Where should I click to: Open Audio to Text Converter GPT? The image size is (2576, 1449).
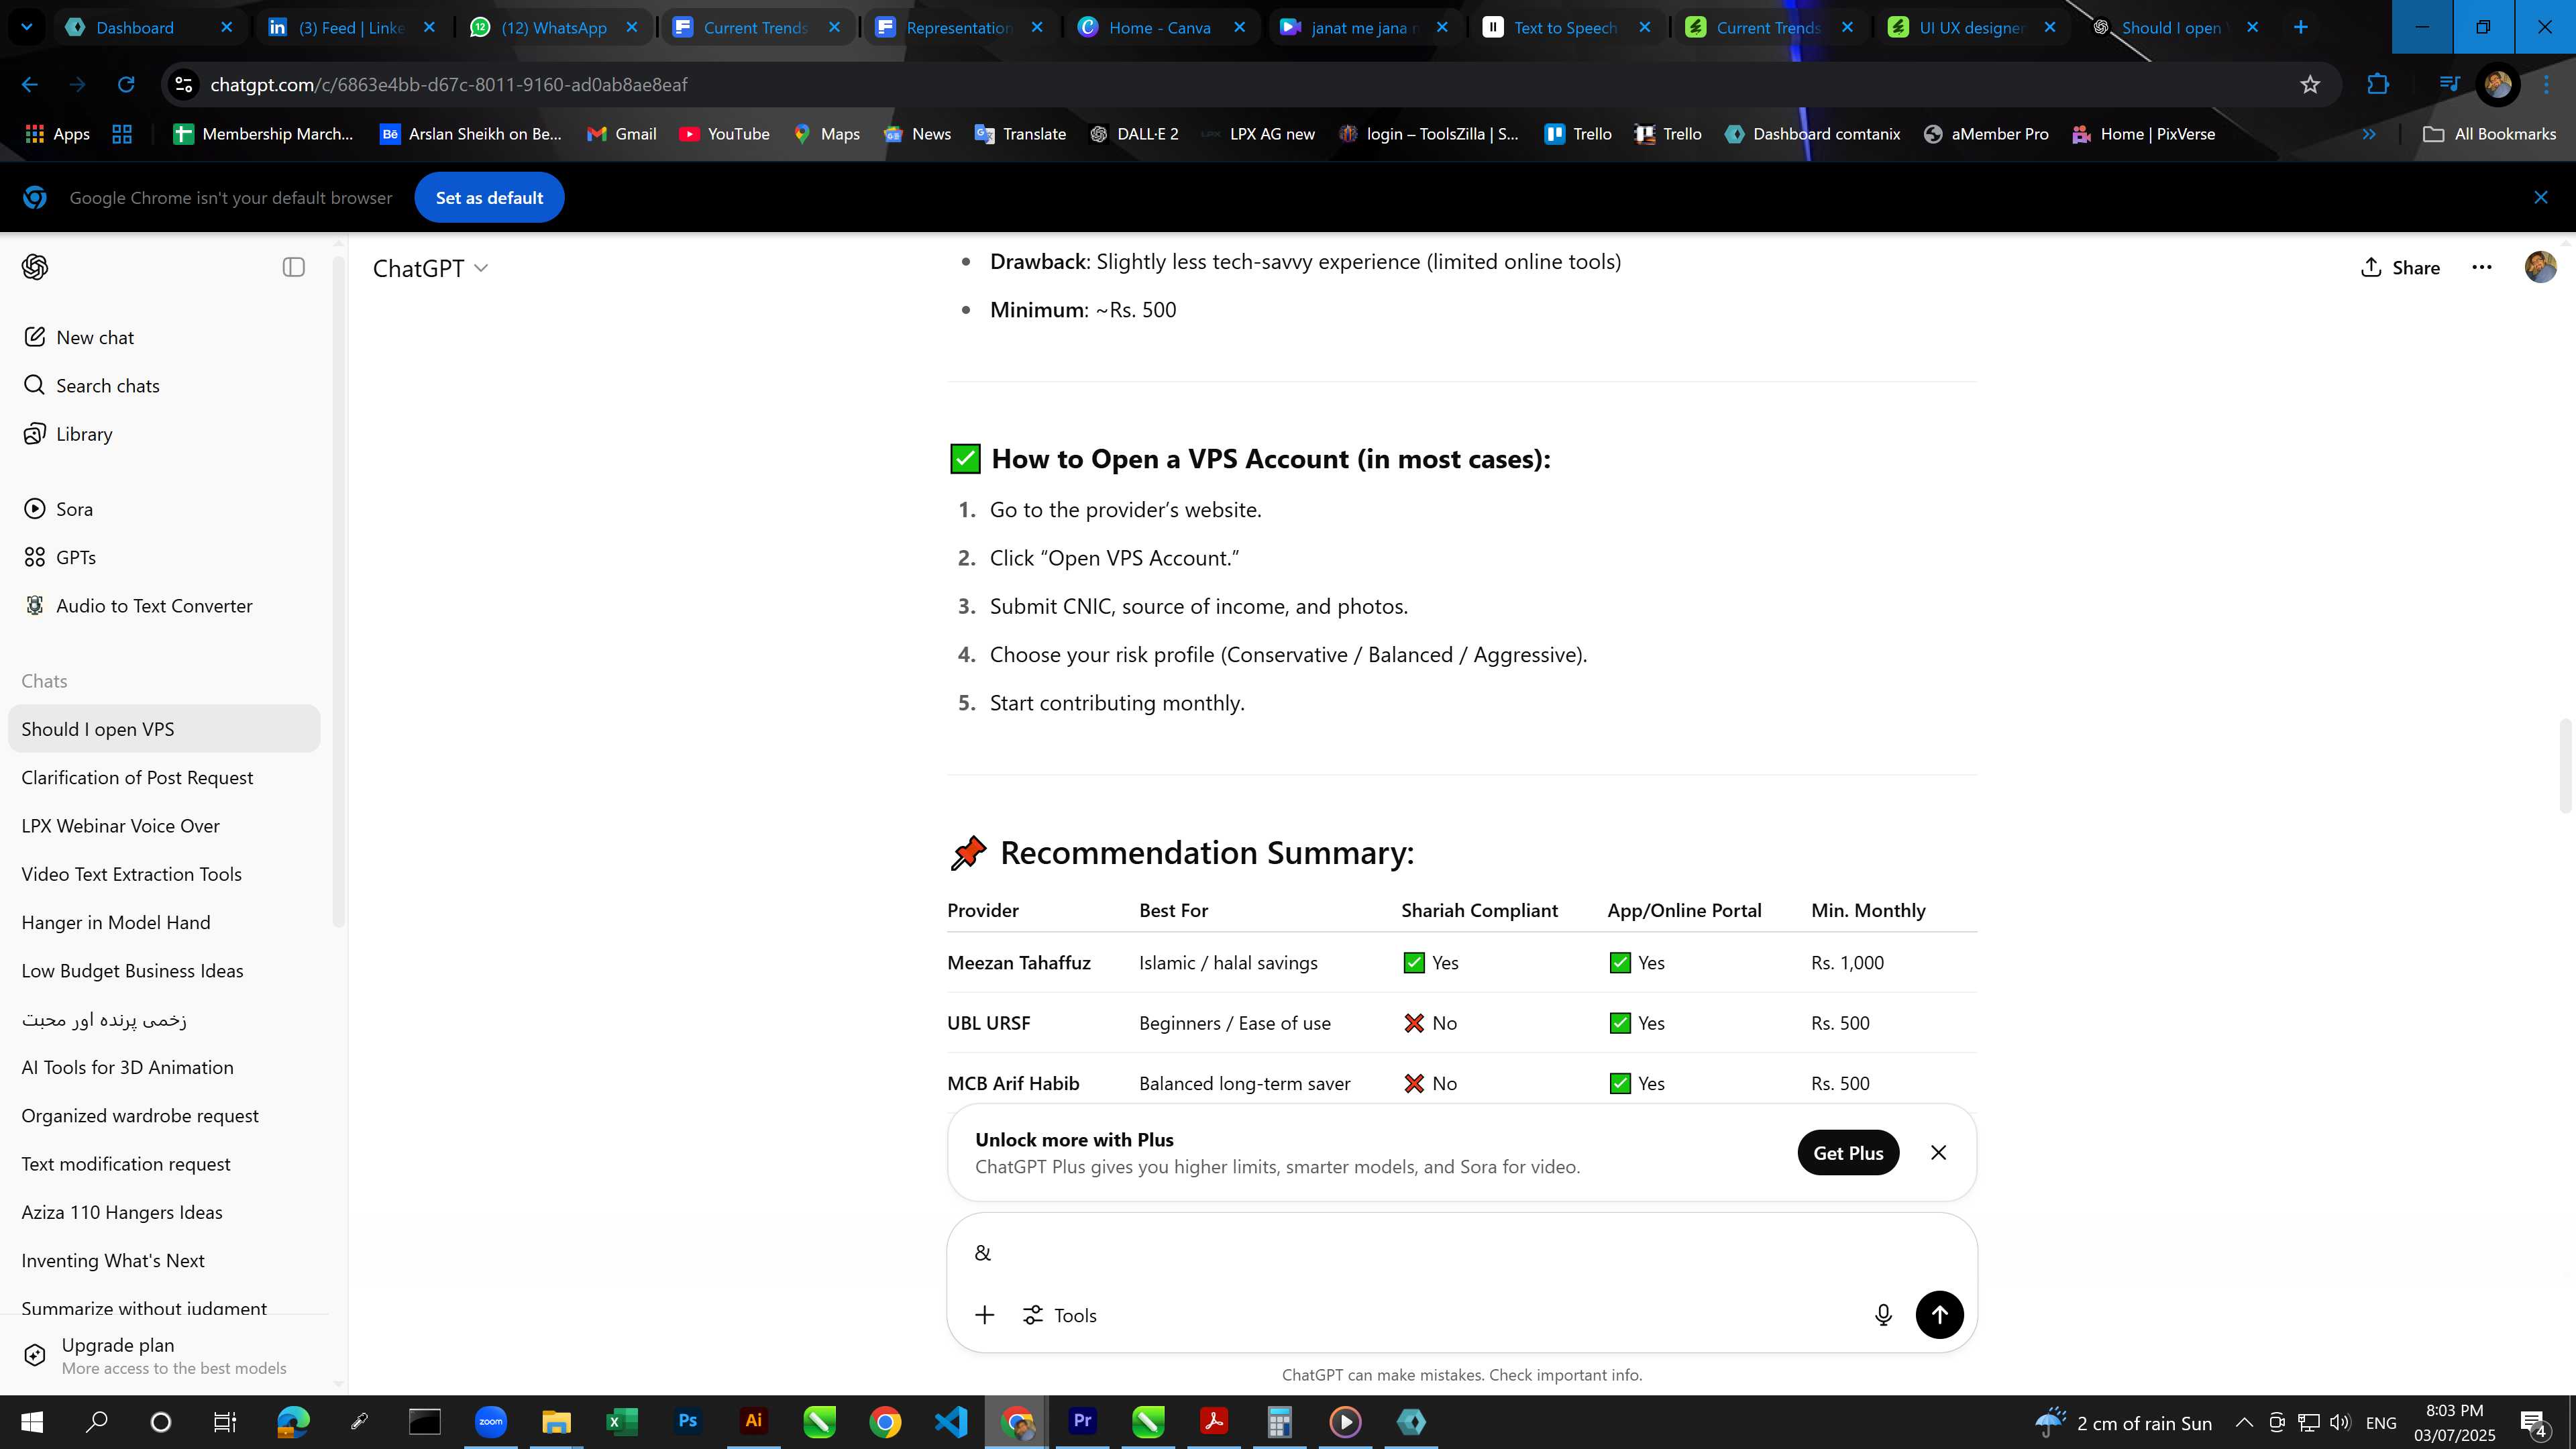coord(164,606)
